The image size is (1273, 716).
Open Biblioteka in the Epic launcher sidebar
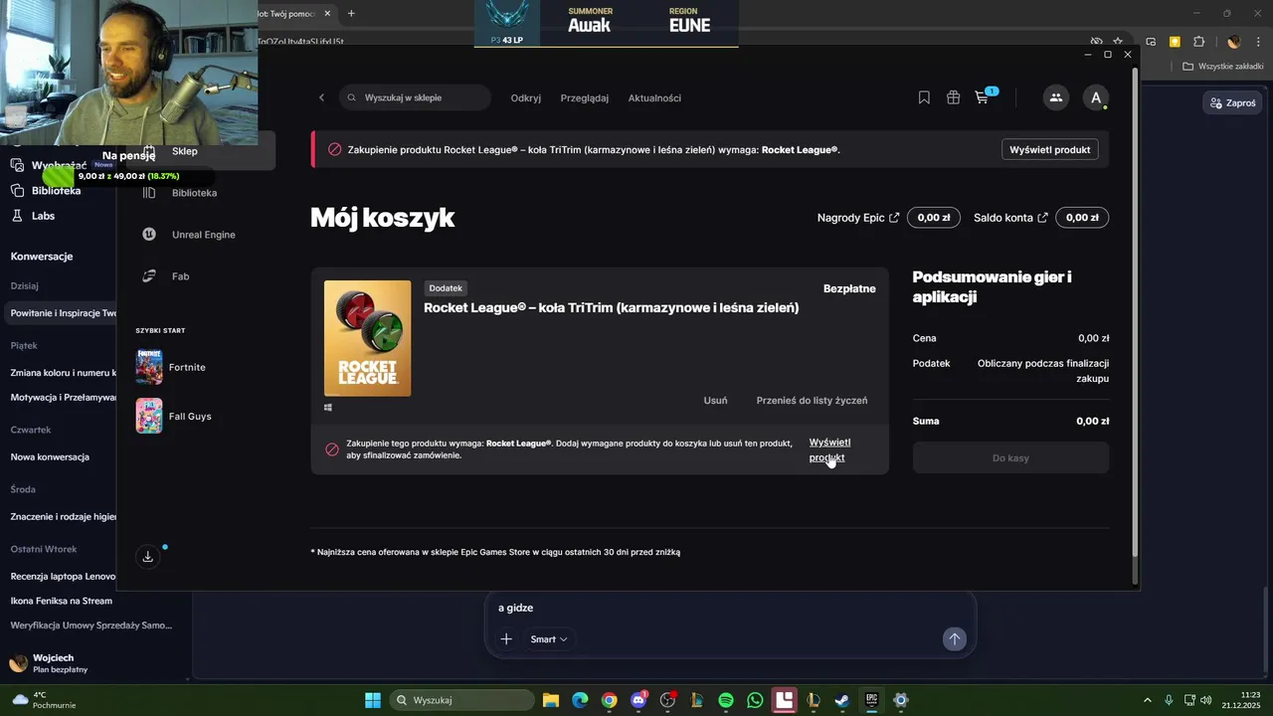pos(182,193)
